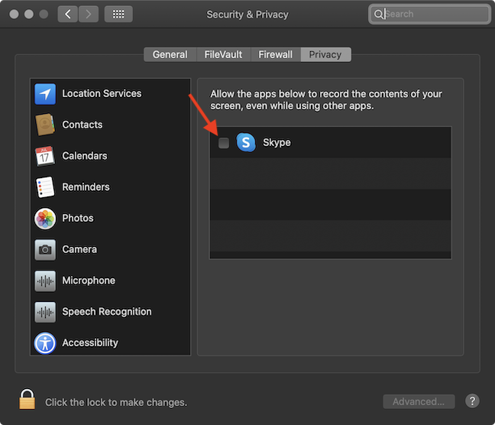The height and width of the screenshot is (425, 495).
Task: Pick the Photos text entry
Action: pyautogui.click(x=78, y=218)
